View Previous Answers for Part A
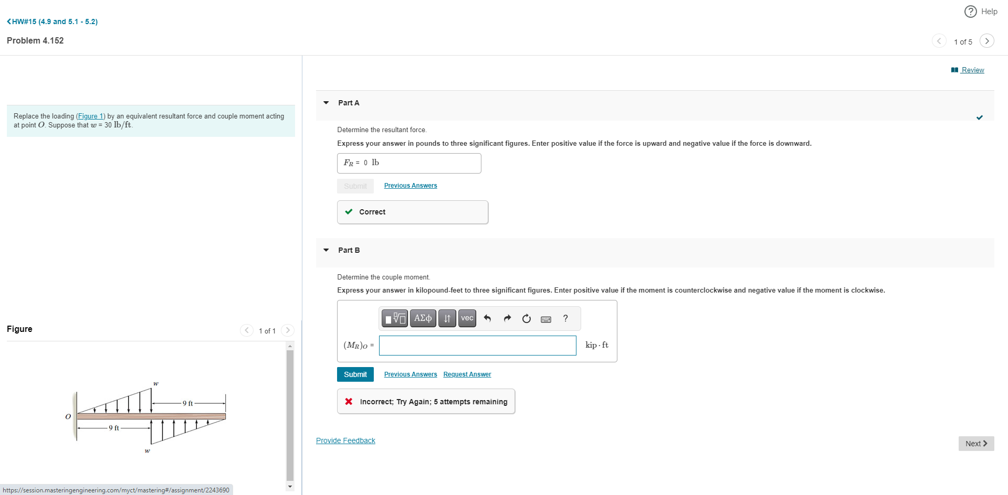 point(411,186)
